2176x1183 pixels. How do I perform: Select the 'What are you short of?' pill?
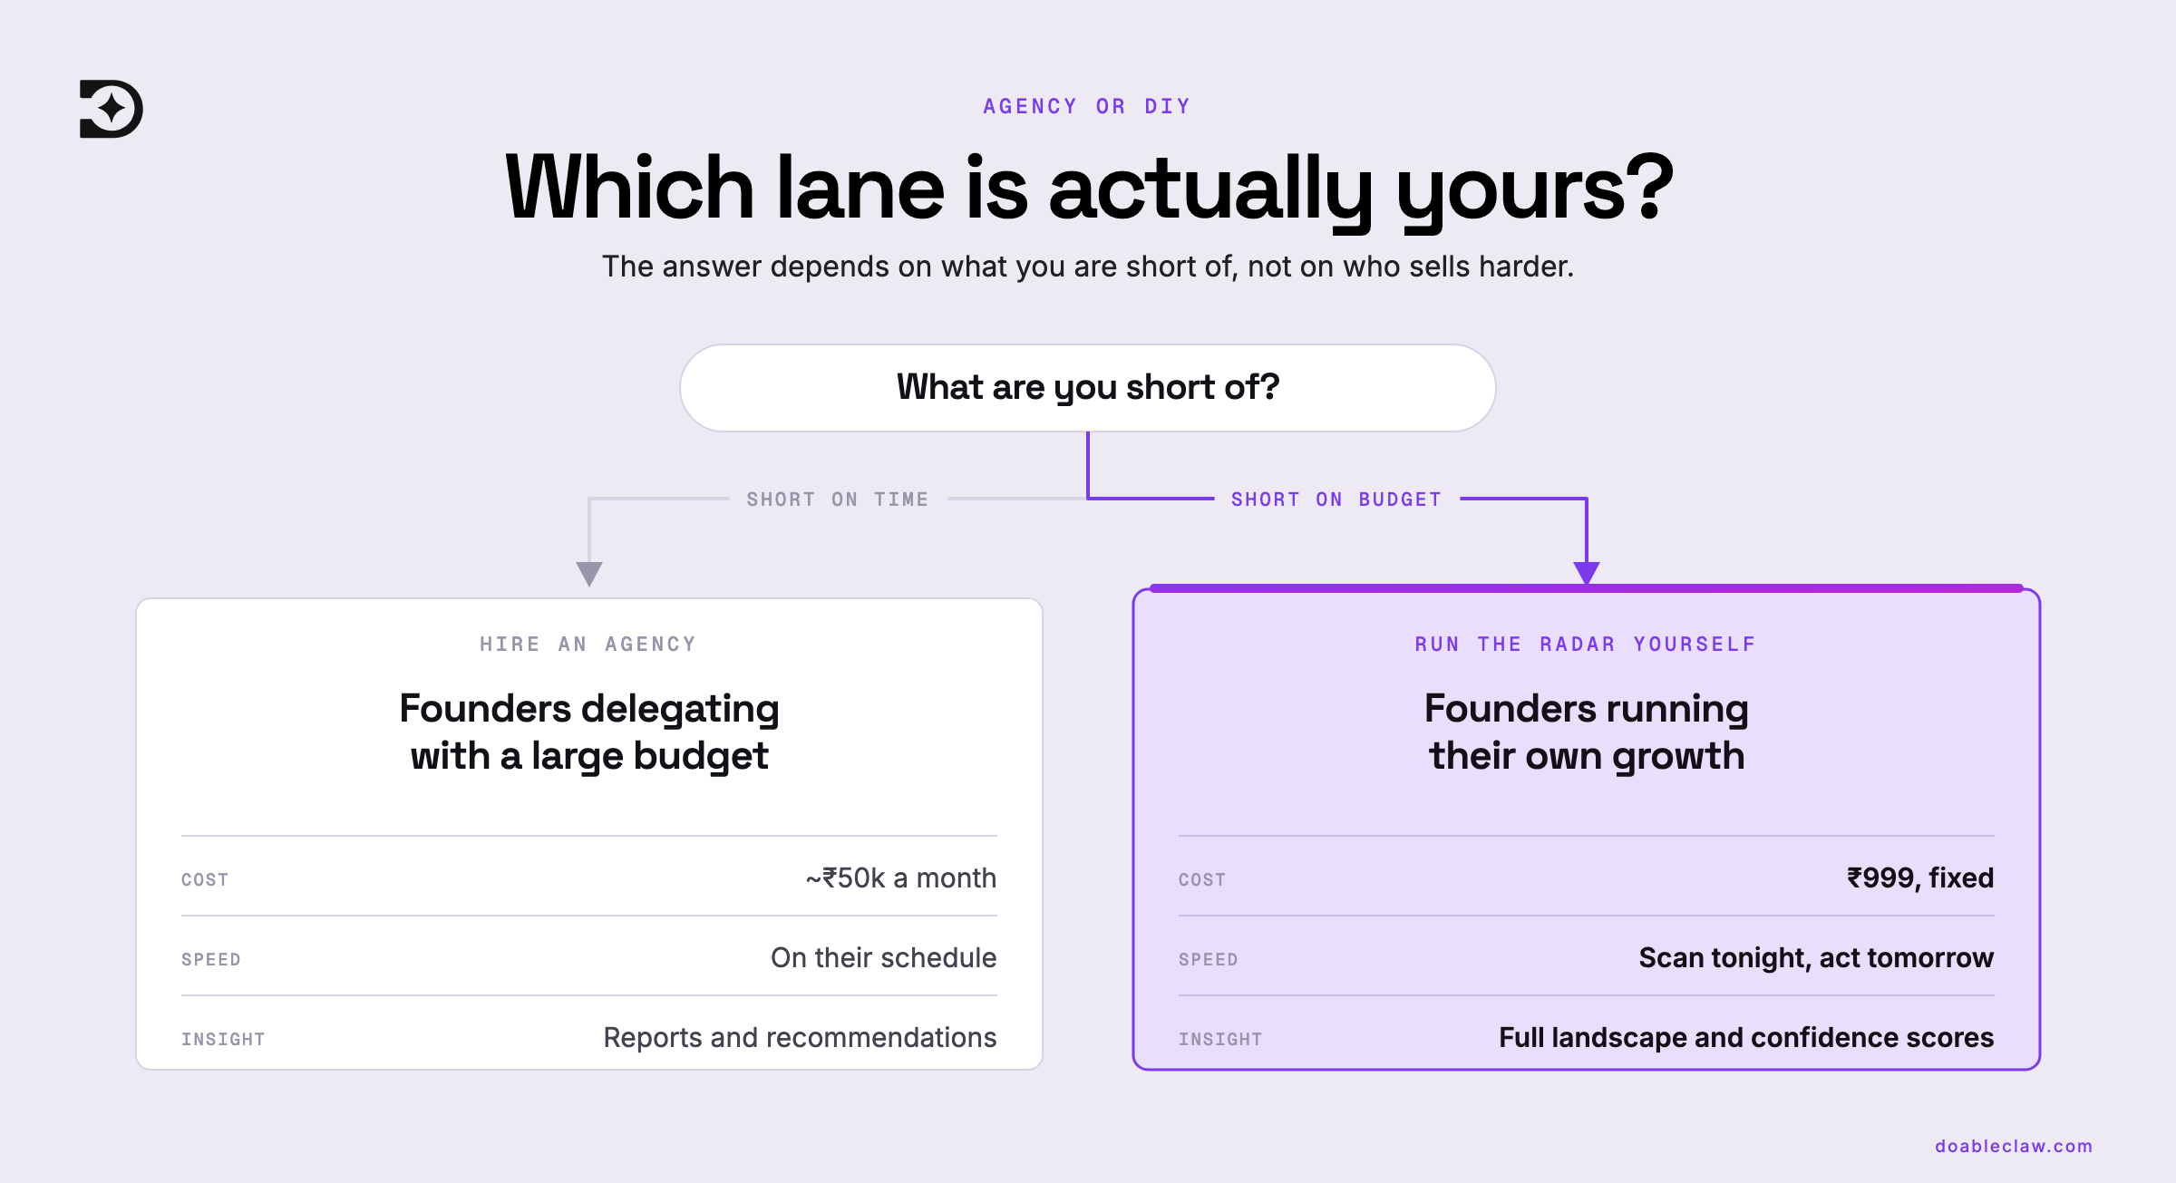[x=1087, y=388]
